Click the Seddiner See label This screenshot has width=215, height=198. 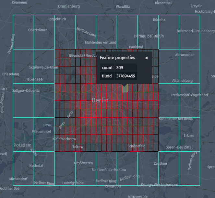[10, 188]
